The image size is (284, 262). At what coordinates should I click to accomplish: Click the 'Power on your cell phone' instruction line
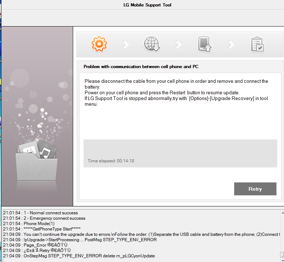point(162,93)
